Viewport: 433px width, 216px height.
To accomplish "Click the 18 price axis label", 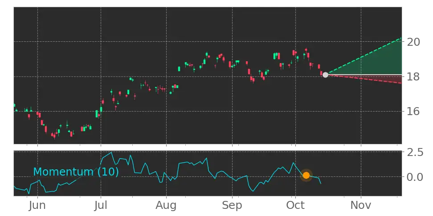I will (413, 76).
